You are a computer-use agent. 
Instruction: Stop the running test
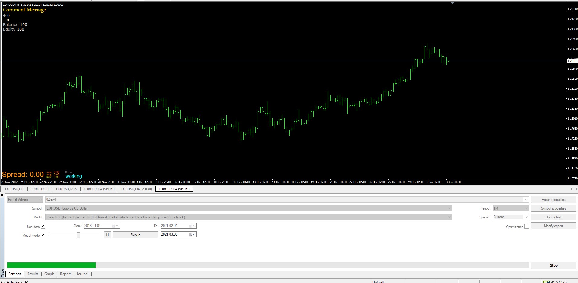point(554,265)
